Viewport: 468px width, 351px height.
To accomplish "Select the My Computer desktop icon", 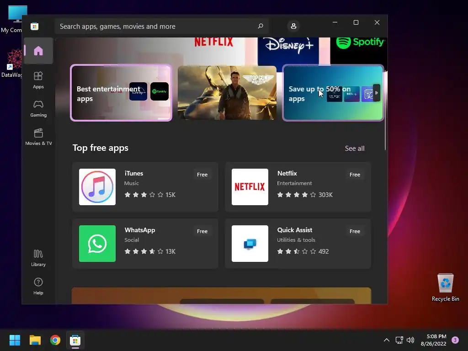I will pos(12,19).
